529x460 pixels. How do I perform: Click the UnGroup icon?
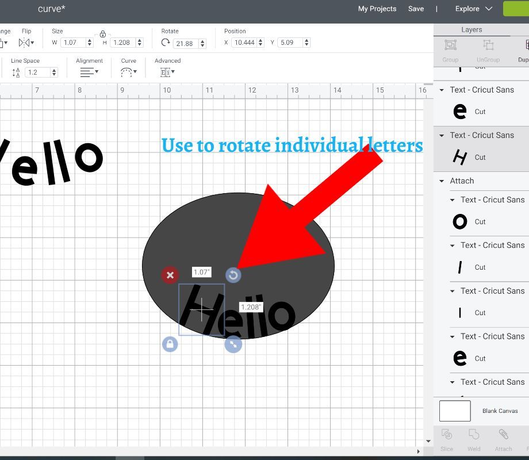[x=488, y=45]
